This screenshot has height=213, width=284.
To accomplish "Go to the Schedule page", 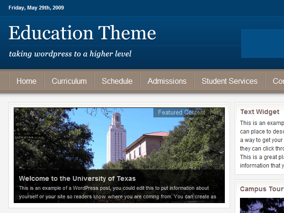I will tap(117, 81).
